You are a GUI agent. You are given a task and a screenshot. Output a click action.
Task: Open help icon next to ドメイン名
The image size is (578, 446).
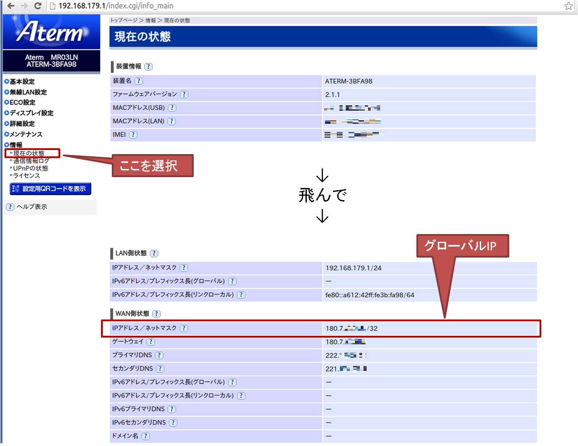[145, 436]
